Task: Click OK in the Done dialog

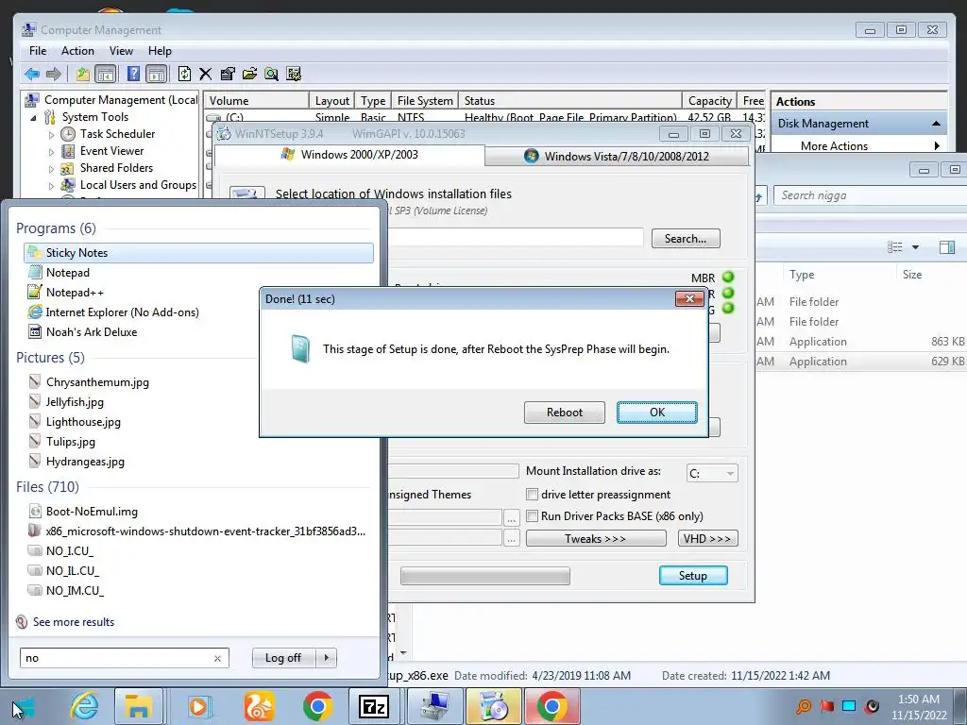Action: 657,413
